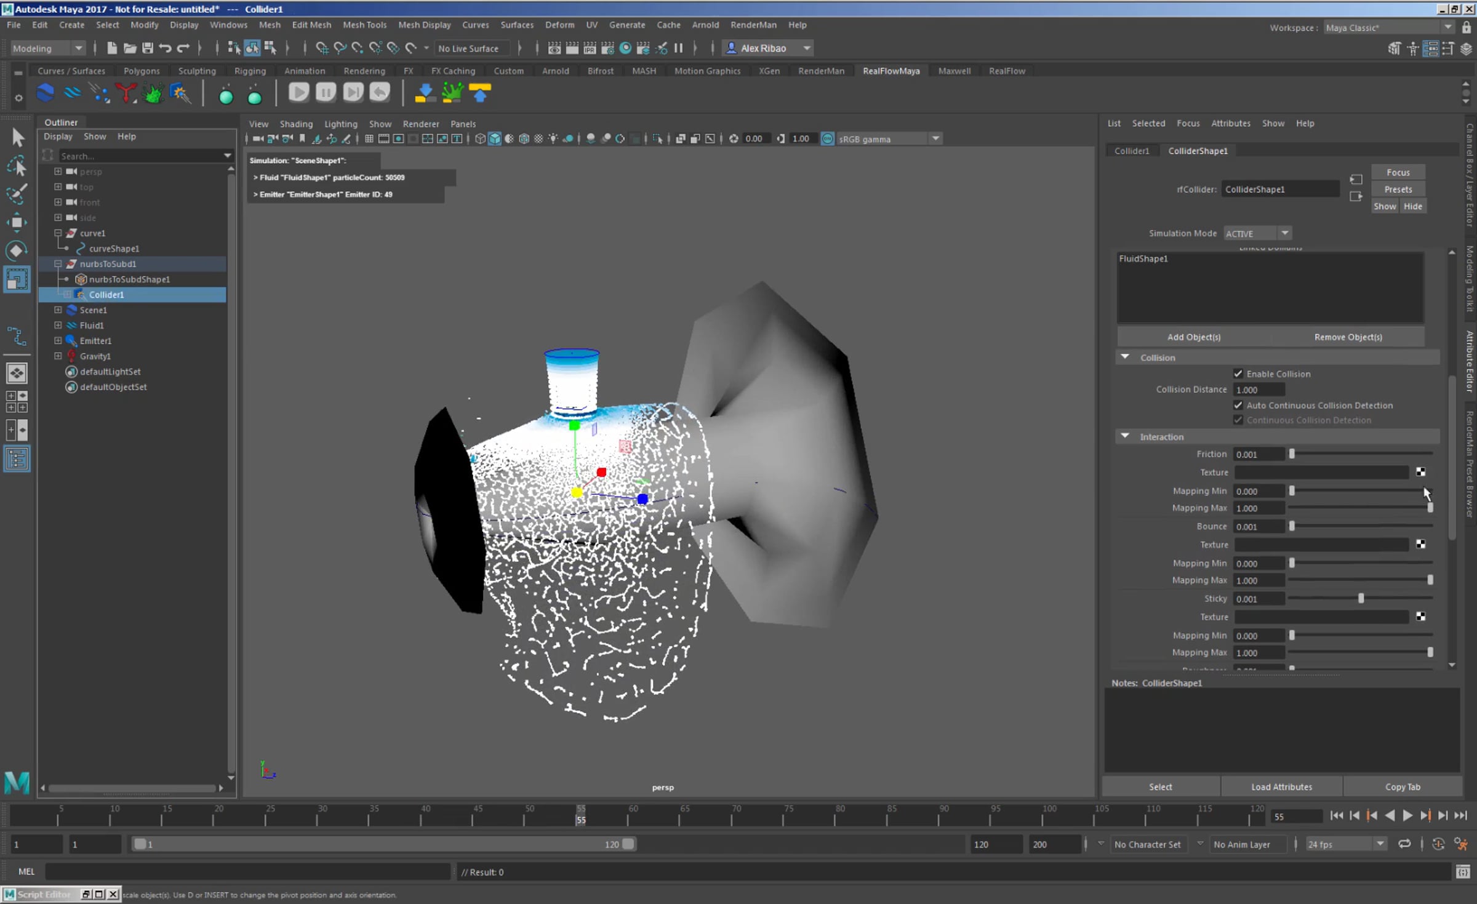Click the save scene icon
This screenshot has width=1477, height=904.
coord(147,48)
